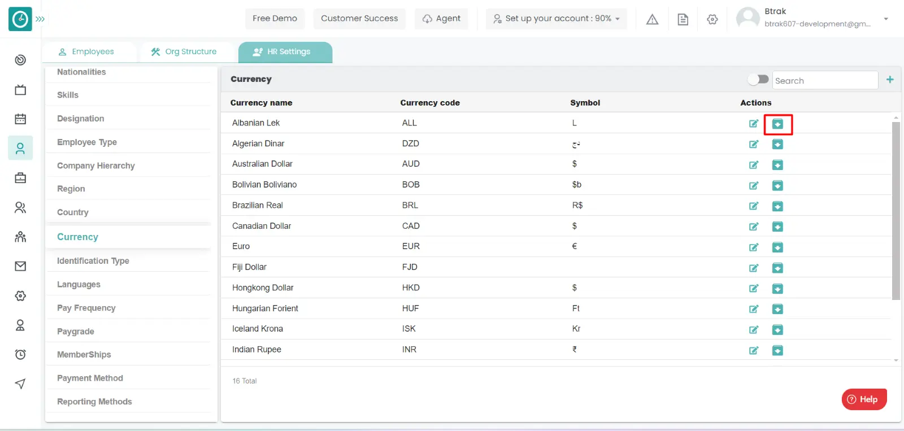This screenshot has height=431, width=904.
Task: Edit the Australian Dollar currency
Action: coord(753,165)
